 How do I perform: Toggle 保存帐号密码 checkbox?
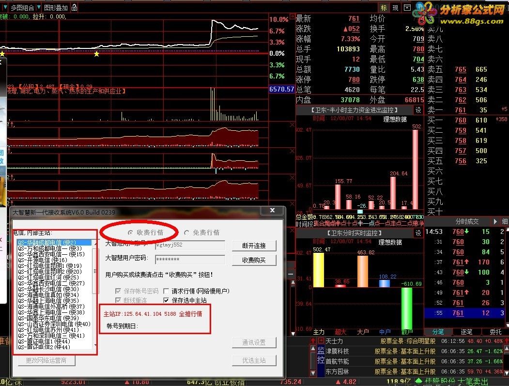pyautogui.click(x=118, y=291)
